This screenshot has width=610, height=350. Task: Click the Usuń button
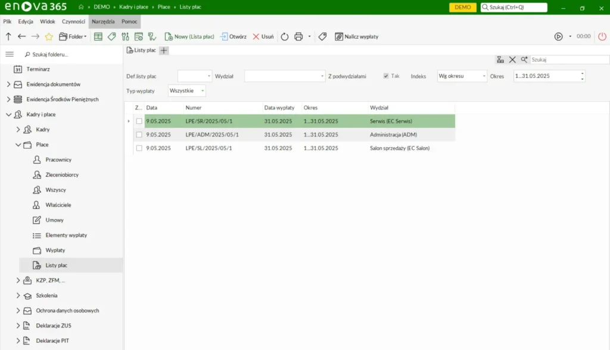263,36
